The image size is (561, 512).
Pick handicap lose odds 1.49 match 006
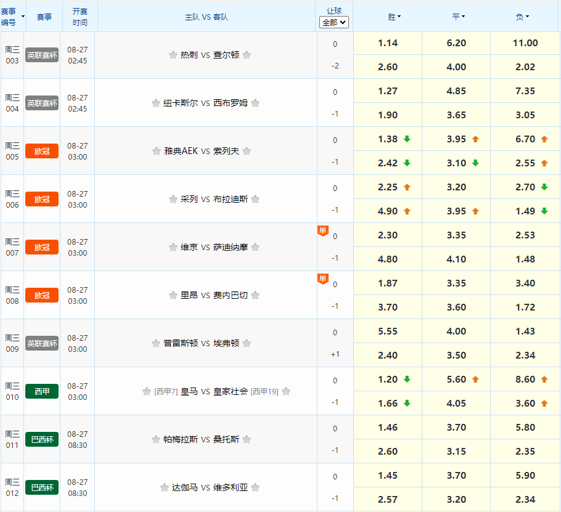pos(525,211)
